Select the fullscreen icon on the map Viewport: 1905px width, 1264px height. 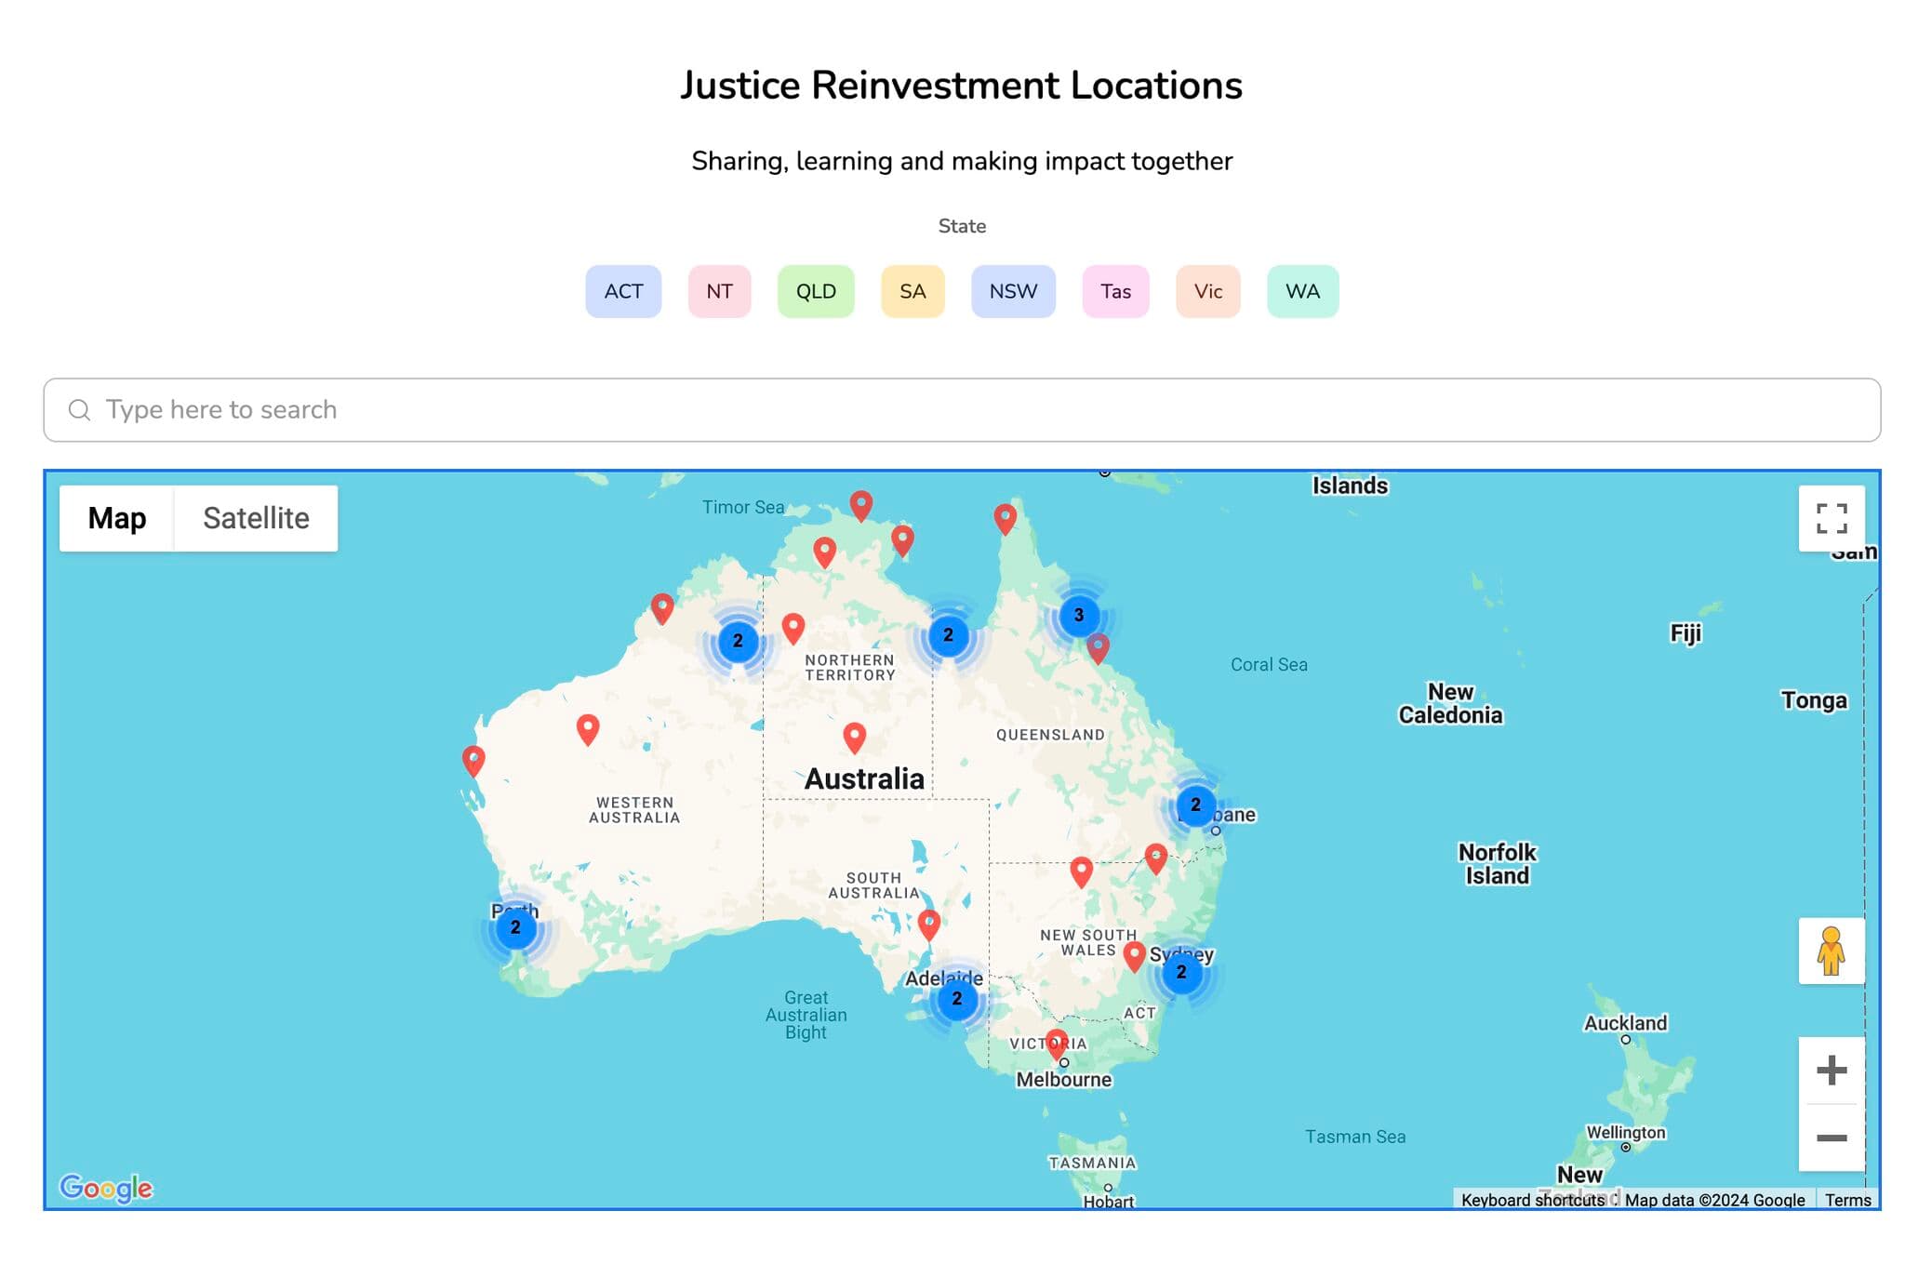tap(1832, 518)
